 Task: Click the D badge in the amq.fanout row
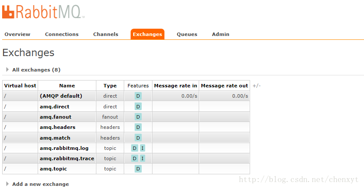pos(138,117)
